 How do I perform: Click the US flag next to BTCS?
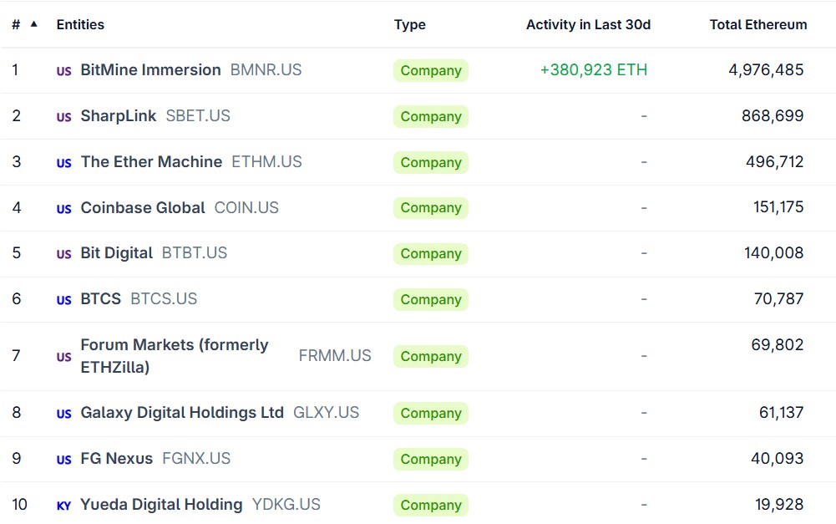pos(63,299)
